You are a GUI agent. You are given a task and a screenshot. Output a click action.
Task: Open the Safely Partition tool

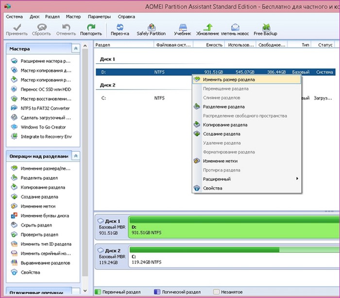(151, 29)
